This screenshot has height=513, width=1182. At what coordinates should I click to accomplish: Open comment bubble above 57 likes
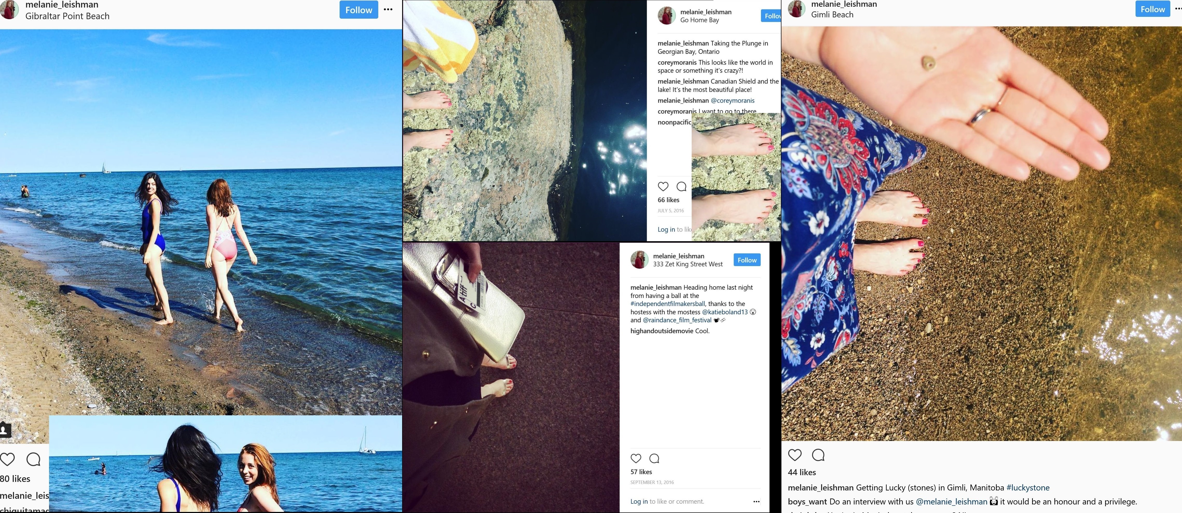pyautogui.click(x=654, y=458)
